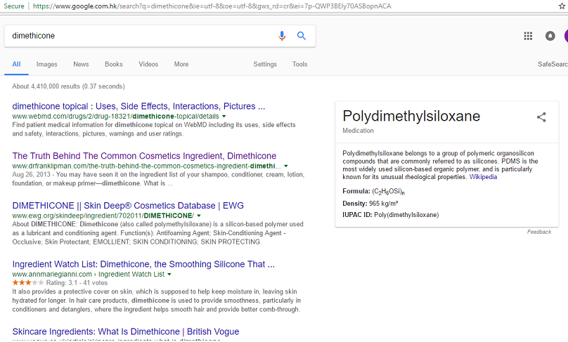The image size is (568, 342).
Task: Click the Formula row in knowledge panel
Action: pyautogui.click(x=373, y=191)
